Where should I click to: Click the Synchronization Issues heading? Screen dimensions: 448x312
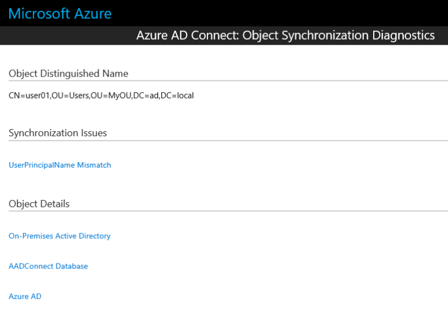[x=58, y=133]
